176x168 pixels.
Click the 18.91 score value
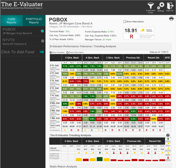tap(131, 30)
